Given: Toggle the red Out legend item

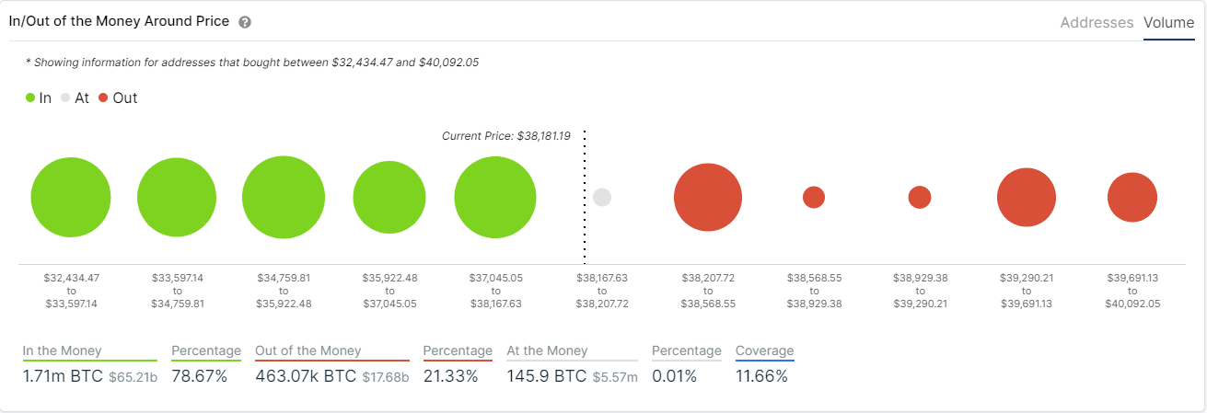Looking at the screenshot, I should [118, 98].
